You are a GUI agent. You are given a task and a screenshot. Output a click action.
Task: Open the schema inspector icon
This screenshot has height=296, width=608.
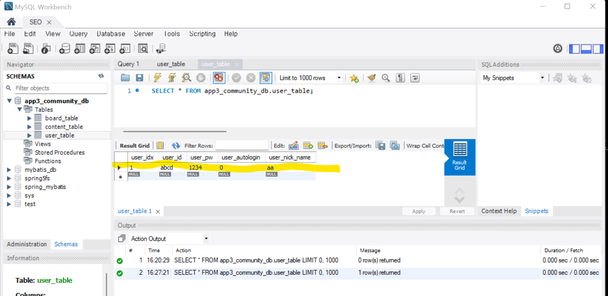tap(46, 49)
